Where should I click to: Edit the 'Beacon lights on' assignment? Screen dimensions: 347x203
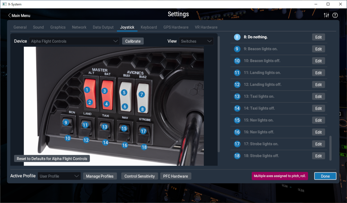[x=318, y=49]
